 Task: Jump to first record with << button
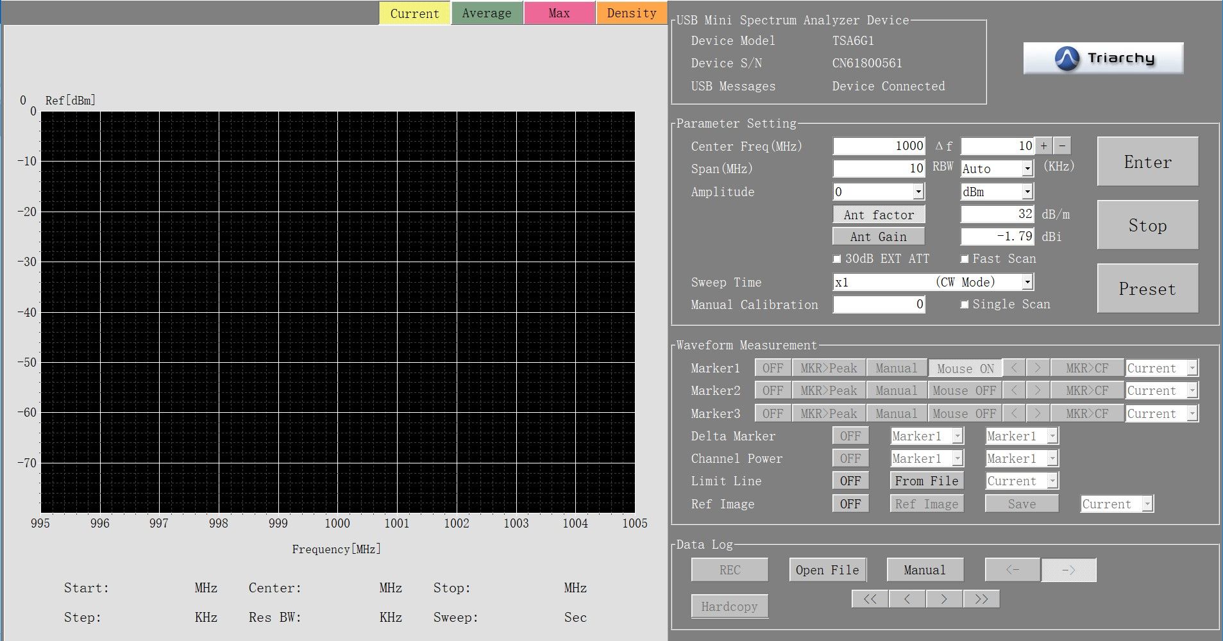(x=870, y=599)
